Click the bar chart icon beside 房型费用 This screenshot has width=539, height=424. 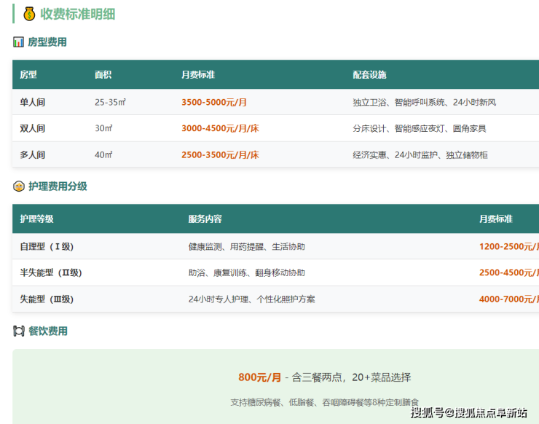19,42
